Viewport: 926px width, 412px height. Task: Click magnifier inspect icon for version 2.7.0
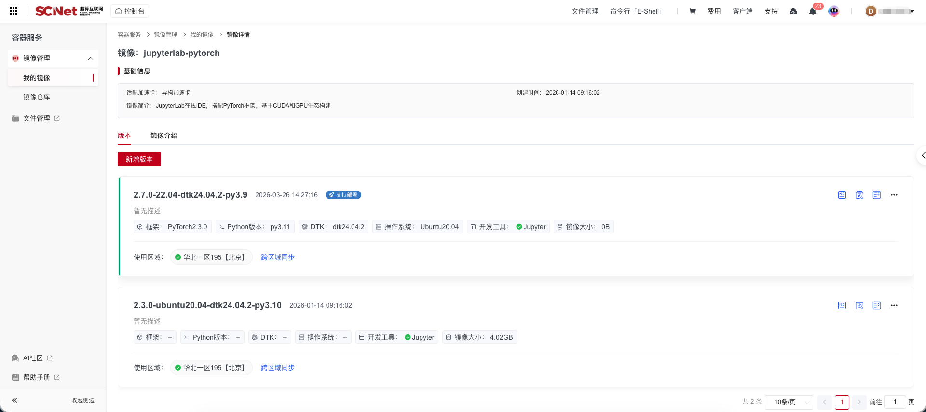coord(859,195)
